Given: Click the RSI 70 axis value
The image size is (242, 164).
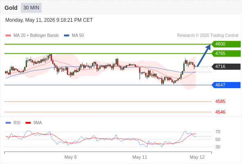Looking at the screenshot, I should point(218,132).
